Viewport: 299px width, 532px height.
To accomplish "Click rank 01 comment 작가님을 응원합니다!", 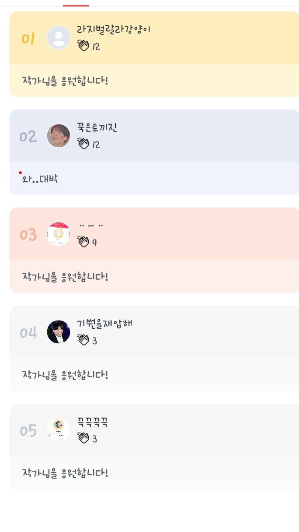I will (x=65, y=81).
